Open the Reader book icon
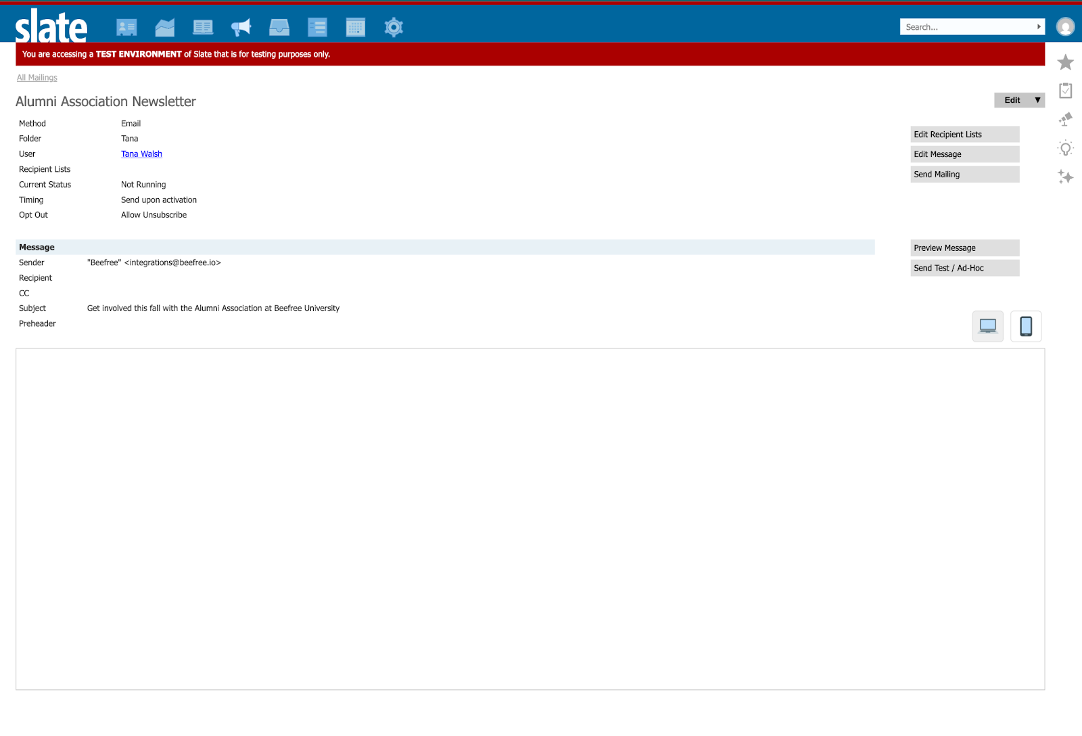The height and width of the screenshot is (736, 1082). (203, 27)
